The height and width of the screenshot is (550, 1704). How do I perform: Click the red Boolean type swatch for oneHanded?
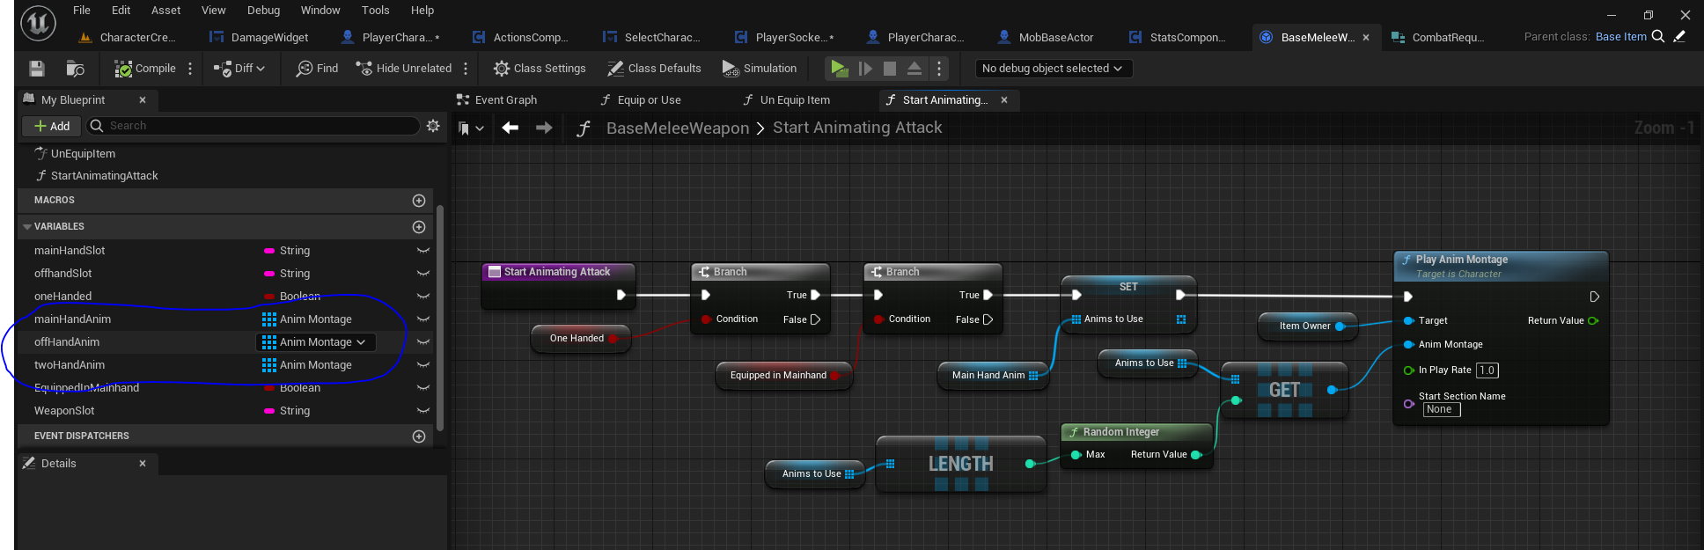coord(269,297)
